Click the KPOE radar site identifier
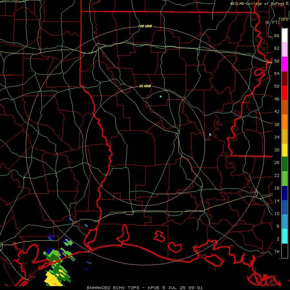290x290 pixels. click(x=154, y=288)
